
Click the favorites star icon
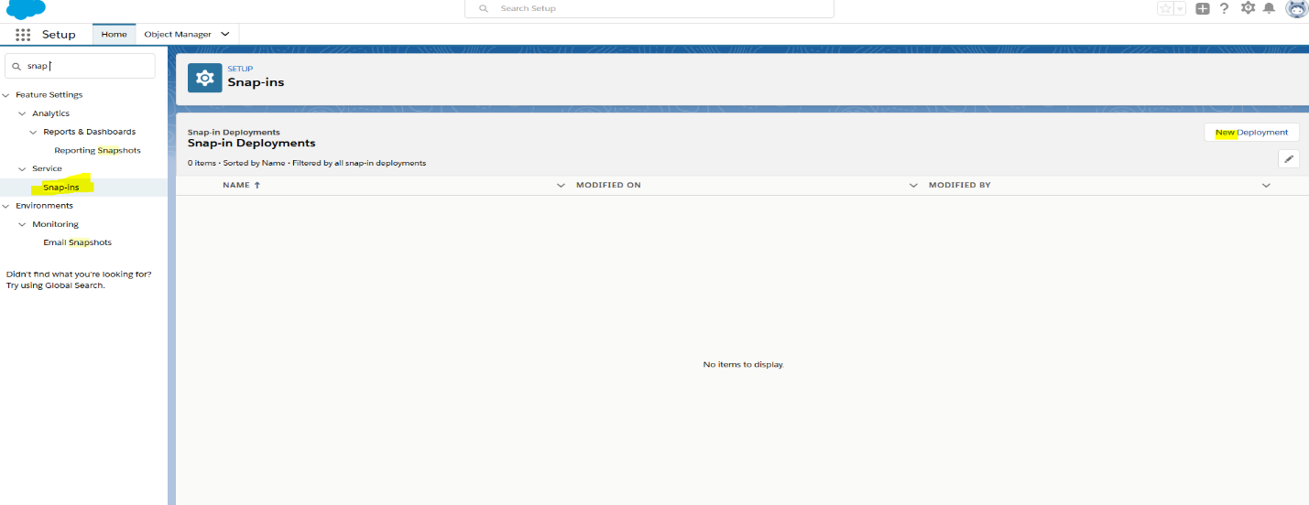[x=1165, y=8]
